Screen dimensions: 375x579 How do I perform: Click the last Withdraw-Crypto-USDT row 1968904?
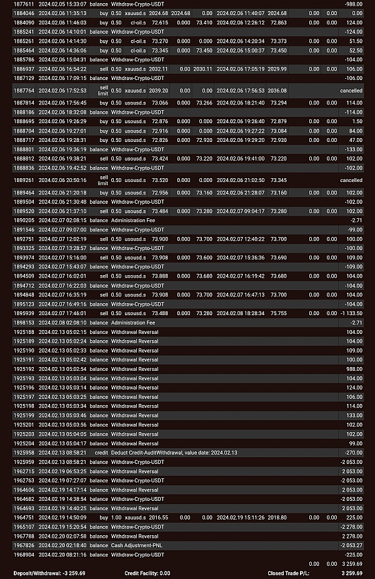pyautogui.click(x=187, y=555)
